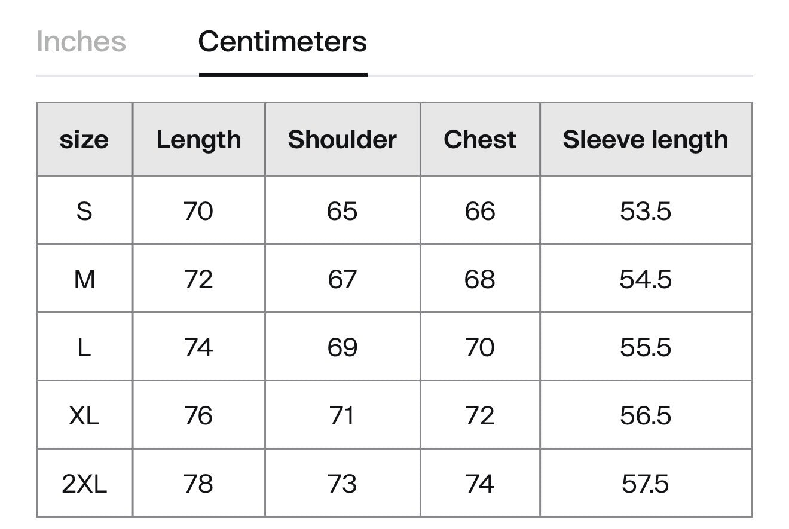Click Length value 78 for size 2XL
The height and width of the screenshot is (529, 789).
198,484
